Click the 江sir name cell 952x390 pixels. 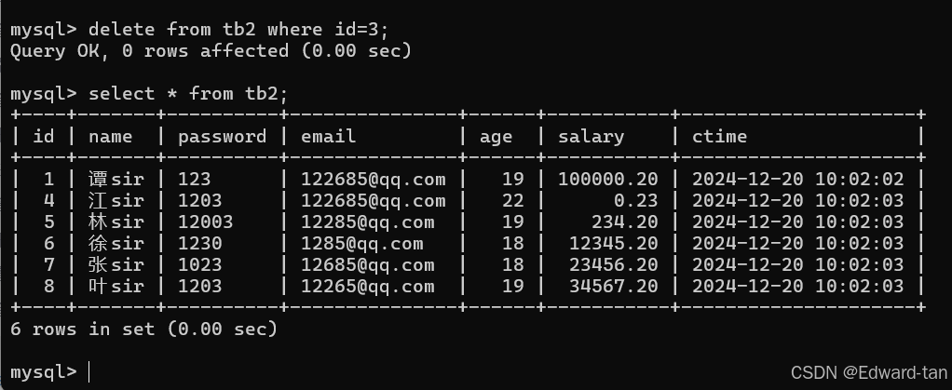pyautogui.click(x=116, y=200)
